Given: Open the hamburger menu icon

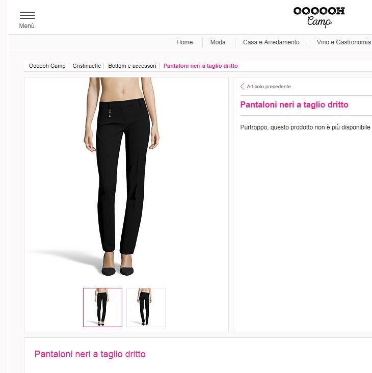Looking at the screenshot, I should (28, 15).
